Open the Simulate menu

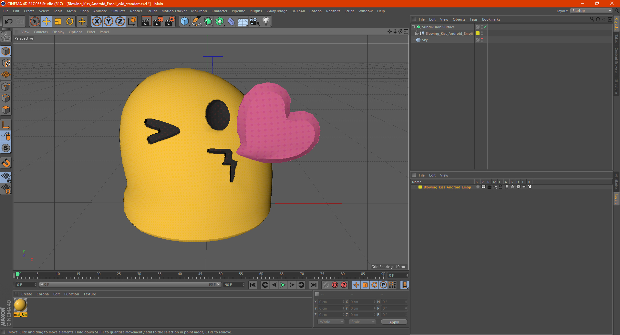(x=119, y=11)
